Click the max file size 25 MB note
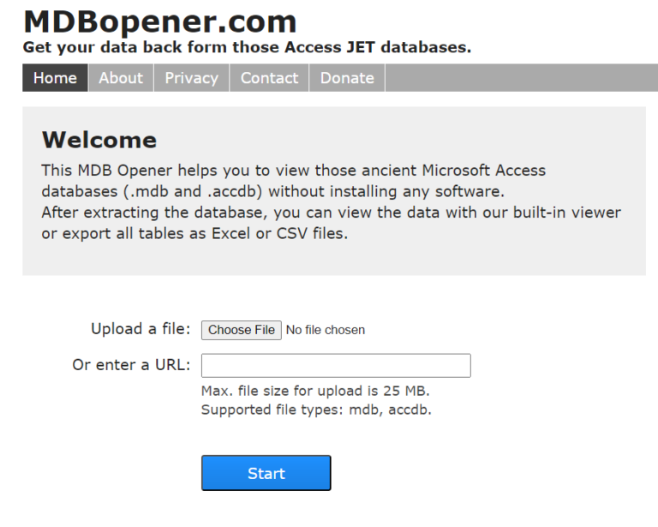The width and height of the screenshot is (658, 527). 315,391
